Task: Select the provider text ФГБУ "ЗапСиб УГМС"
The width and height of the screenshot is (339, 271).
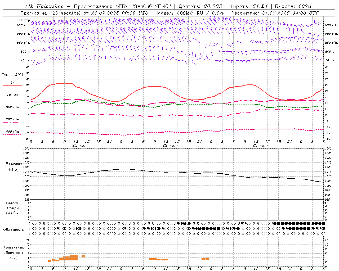Action: click(144, 6)
